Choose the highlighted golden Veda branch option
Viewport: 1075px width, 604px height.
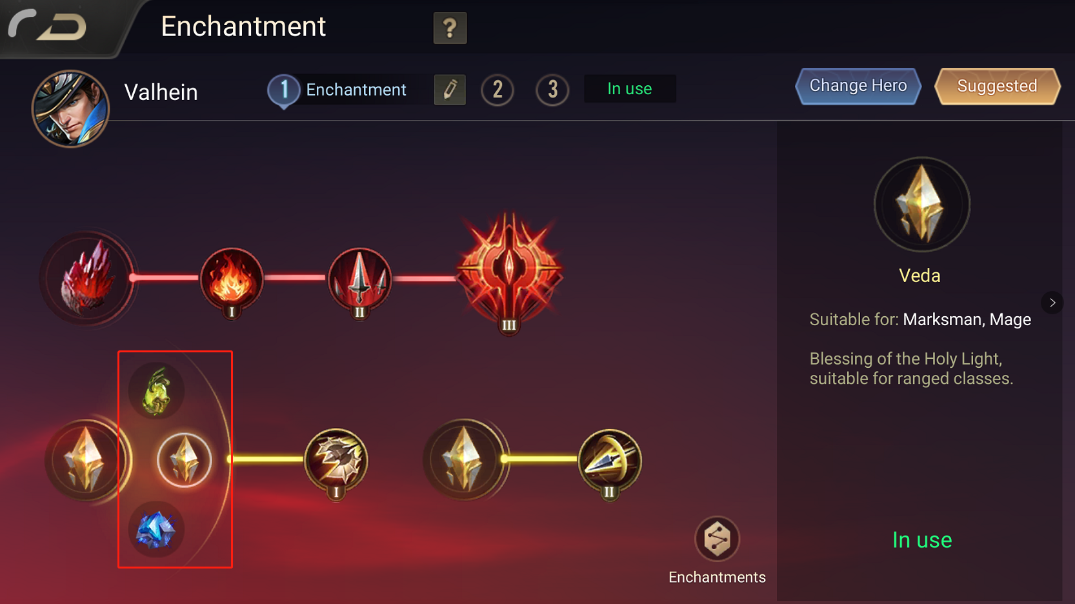(x=185, y=460)
